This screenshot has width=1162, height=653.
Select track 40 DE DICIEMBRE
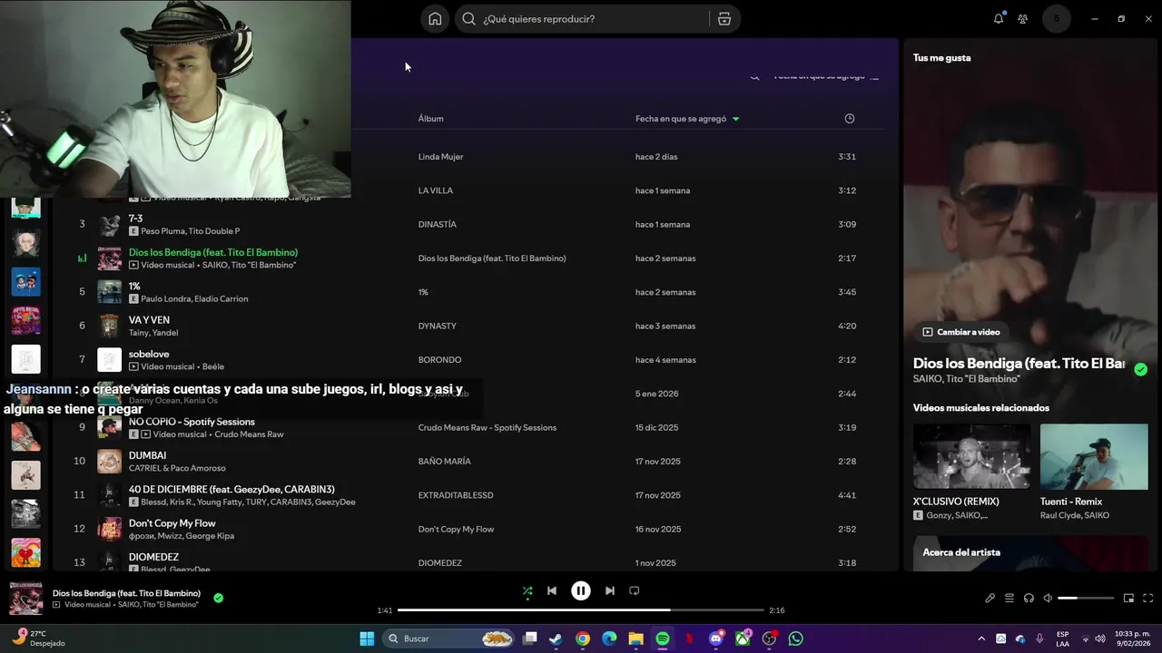point(231,490)
